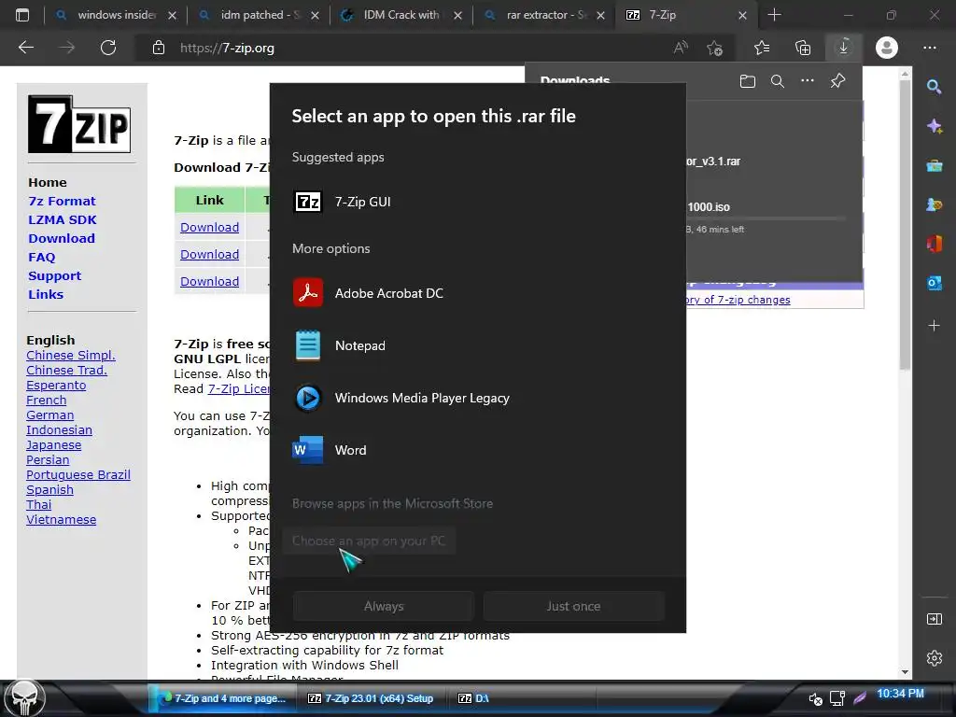Viewport: 956px width, 717px height.
Task: Open more options in Downloads panel
Action: pos(808,80)
